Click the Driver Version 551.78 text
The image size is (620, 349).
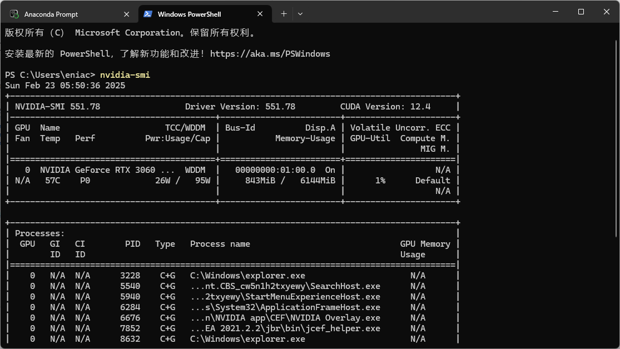pyautogui.click(x=240, y=107)
